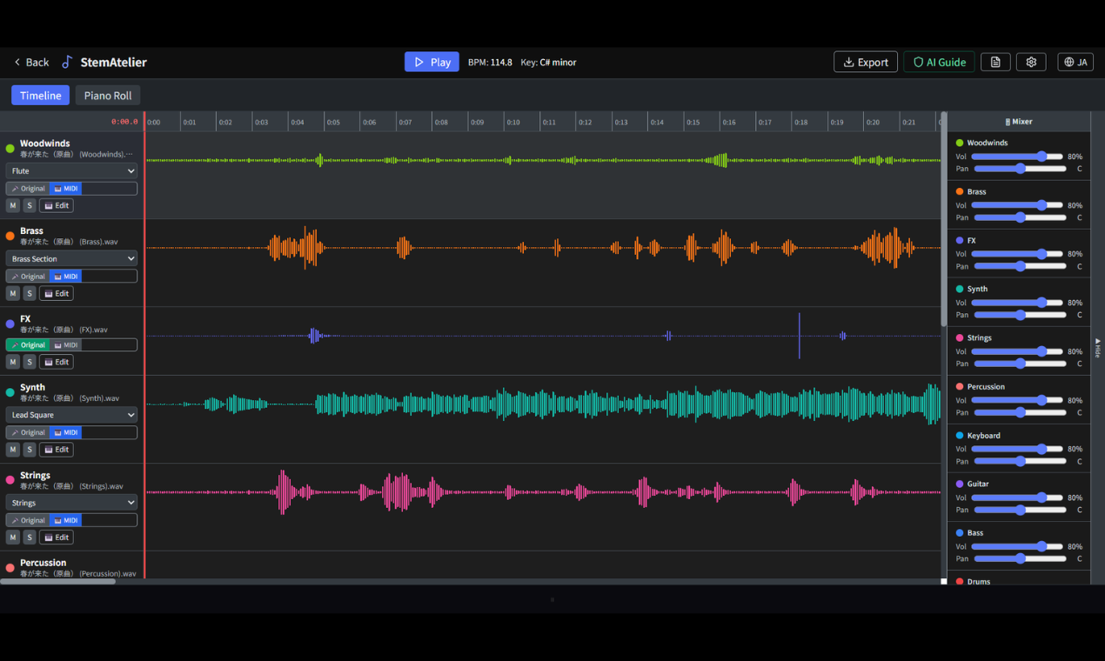Click the Percussion track red color dot
This screenshot has height=661, width=1105.
tap(10, 568)
